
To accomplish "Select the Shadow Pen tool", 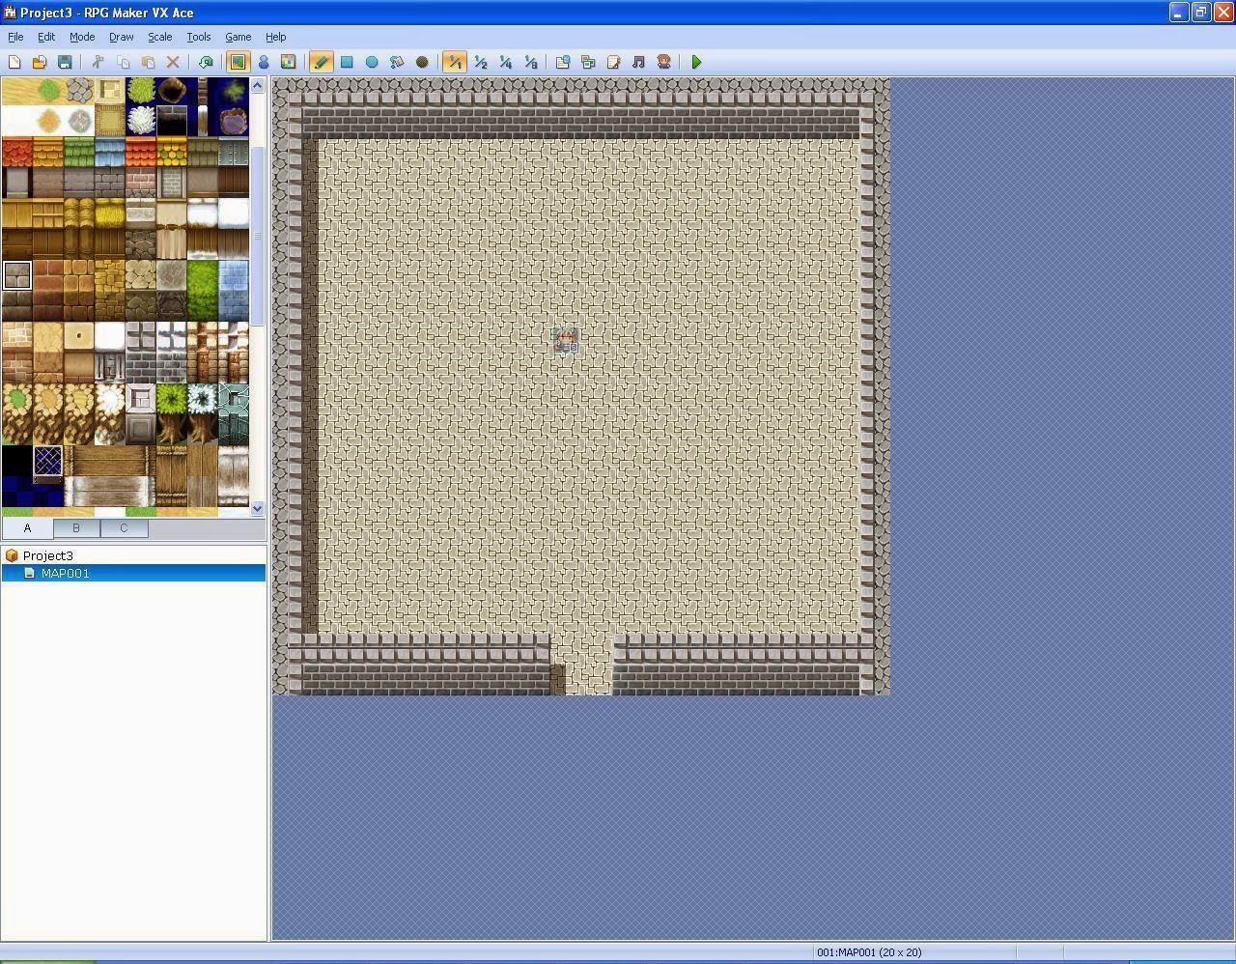I will [422, 62].
